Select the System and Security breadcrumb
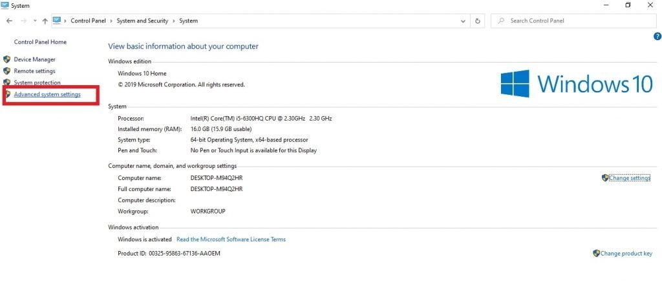The width and height of the screenshot is (662, 282). click(x=142, y=21)
